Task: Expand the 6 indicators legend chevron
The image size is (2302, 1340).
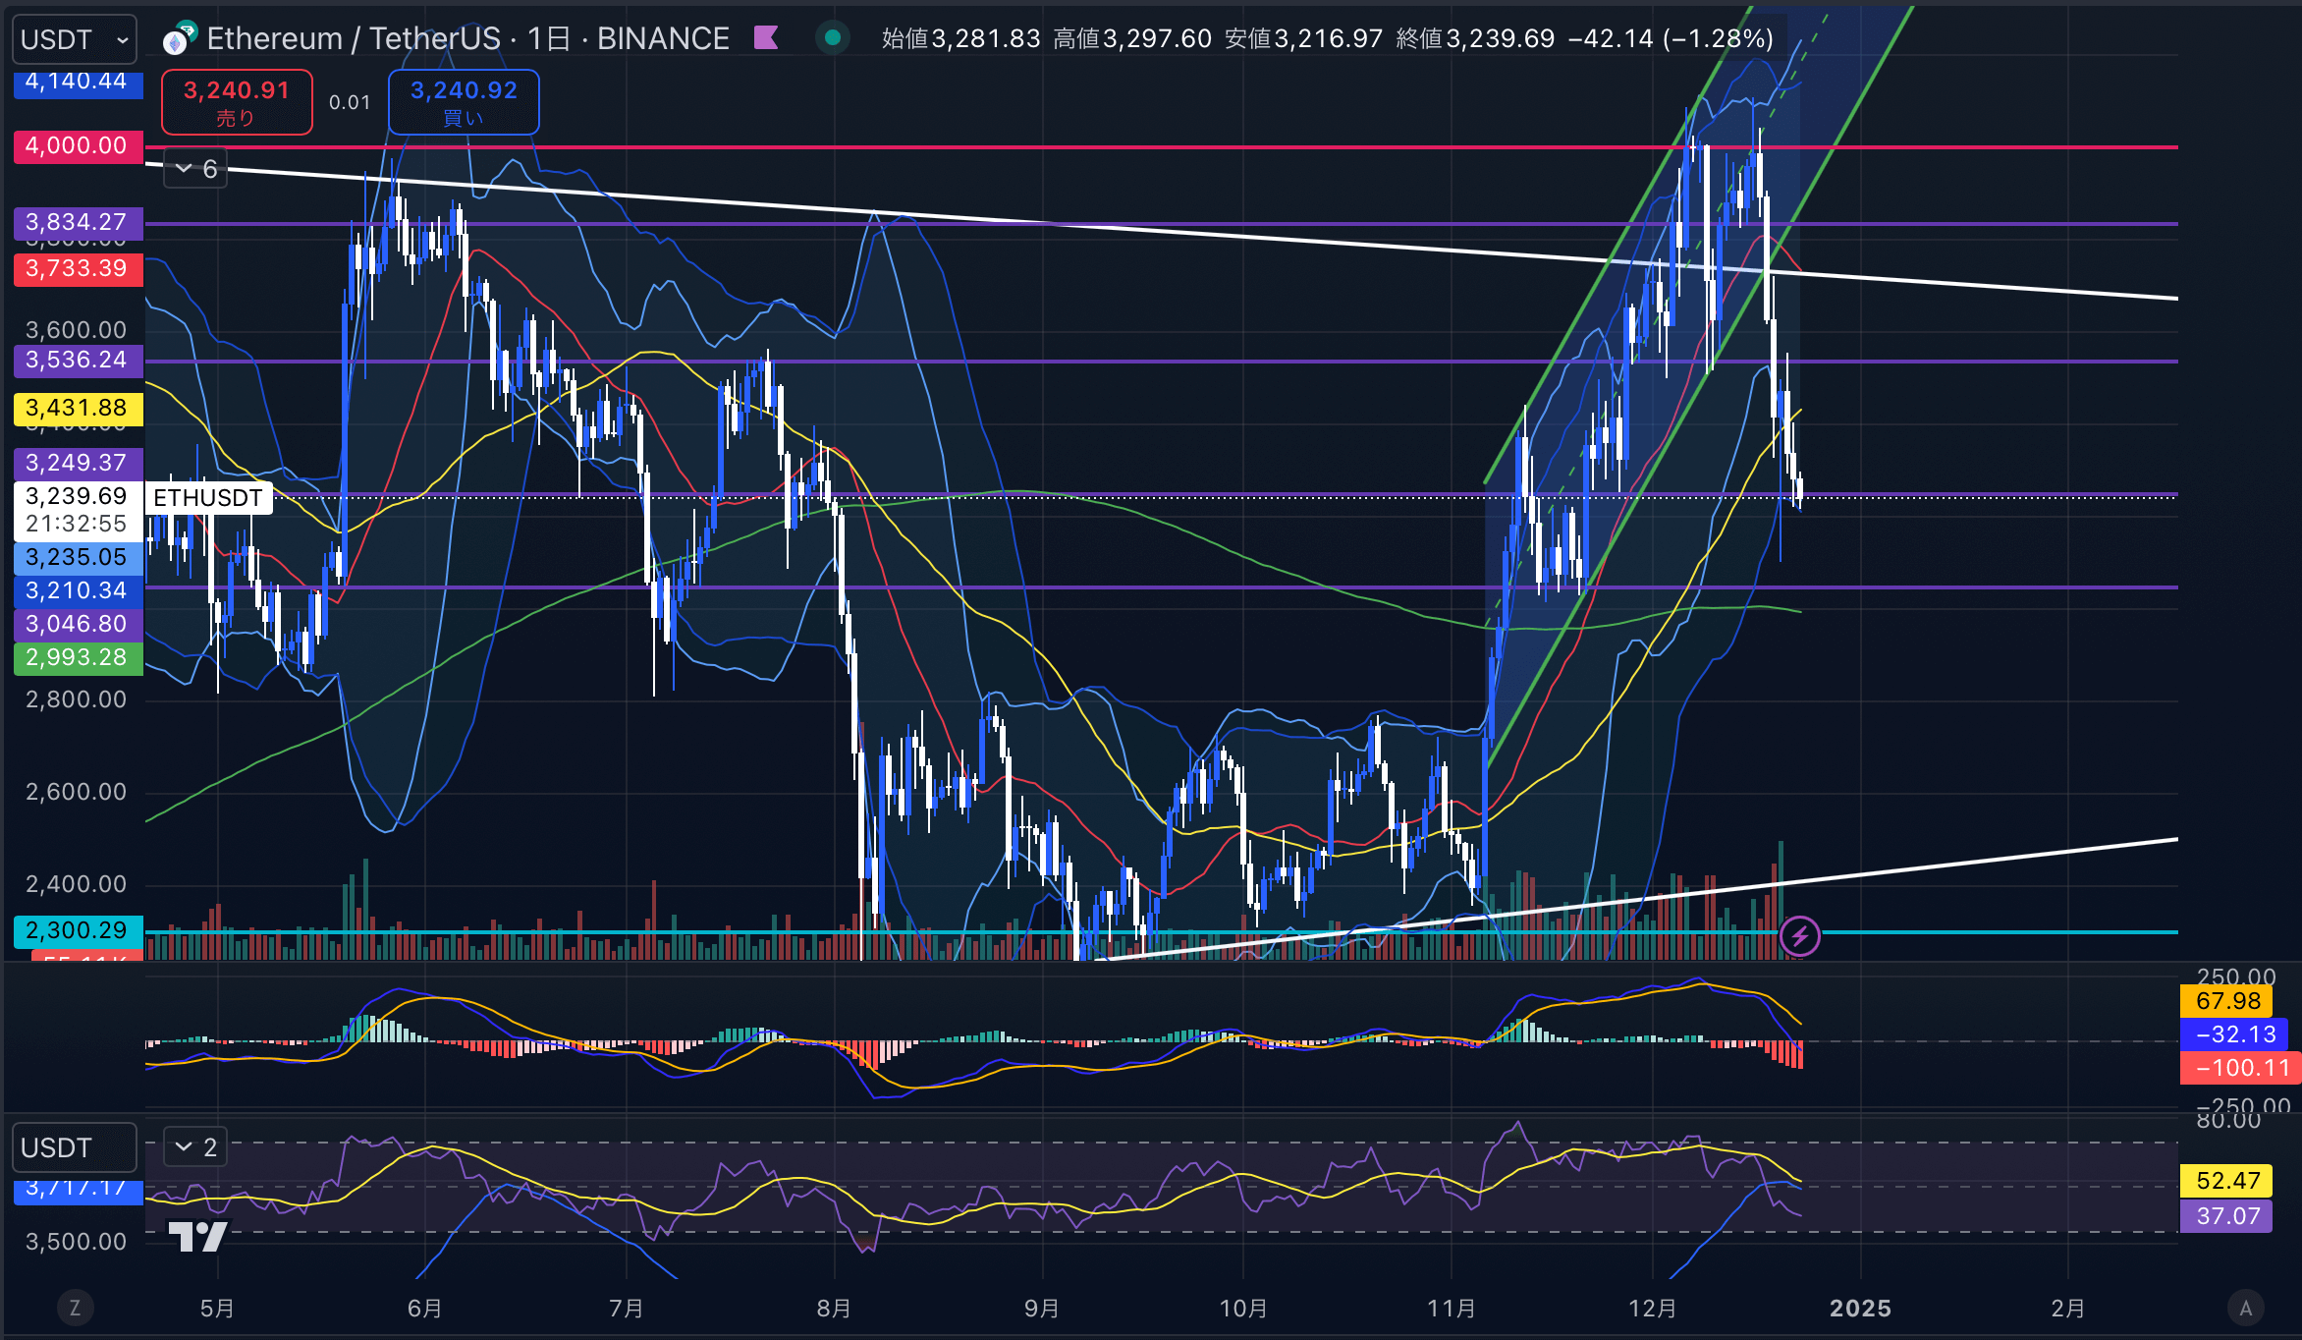Action: 195,169
